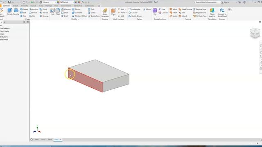Viewport: 262px width, 147px height.
Task: Click the browser search magnifier icon
Action: (25, 22)
